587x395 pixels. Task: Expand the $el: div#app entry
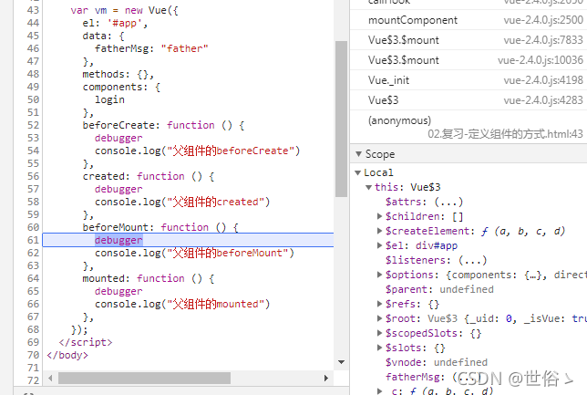pos(379,245)
